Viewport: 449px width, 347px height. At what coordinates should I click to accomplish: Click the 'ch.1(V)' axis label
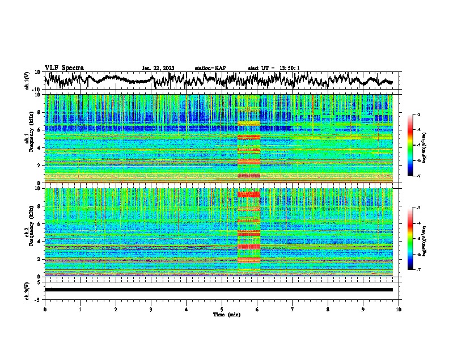pyautogui.click(x=27, y=81)
